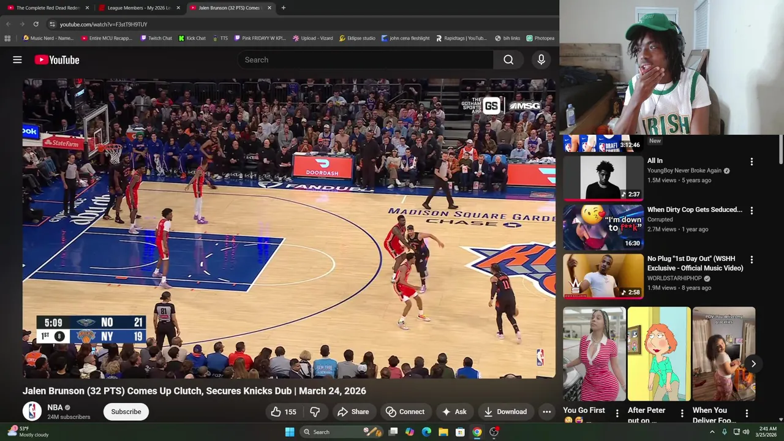This screenshot has height=441, width=784.
Task: Open TTS bookmark
Action: [220, 38]
